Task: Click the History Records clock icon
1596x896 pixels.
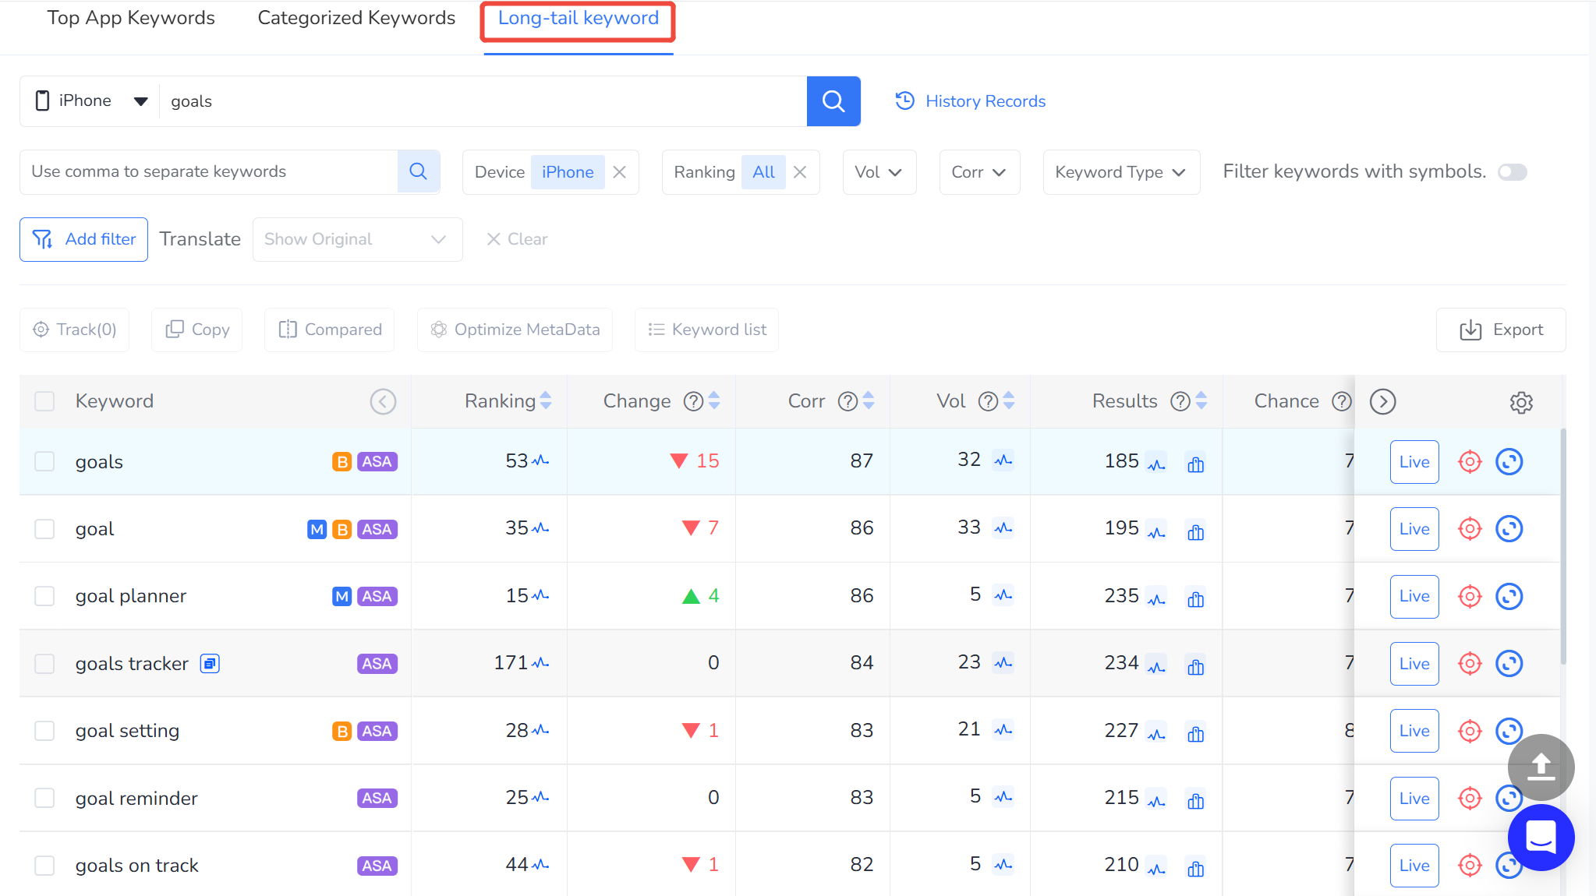Action: coord(904,101)
